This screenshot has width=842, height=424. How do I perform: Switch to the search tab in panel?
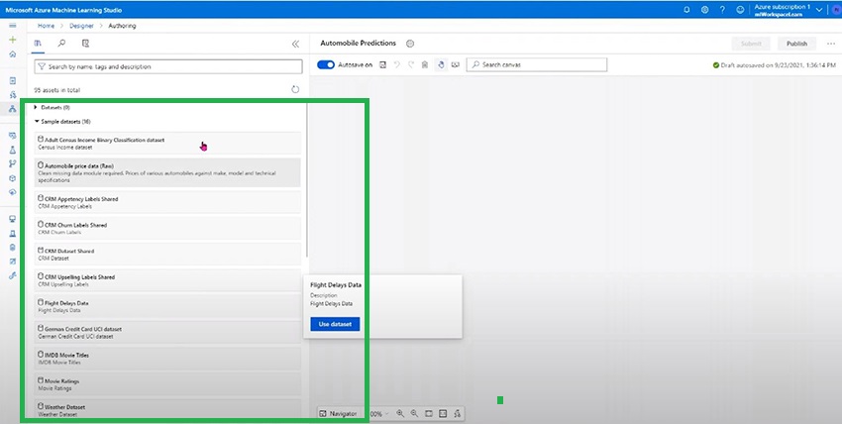click(x=61, y=44)
